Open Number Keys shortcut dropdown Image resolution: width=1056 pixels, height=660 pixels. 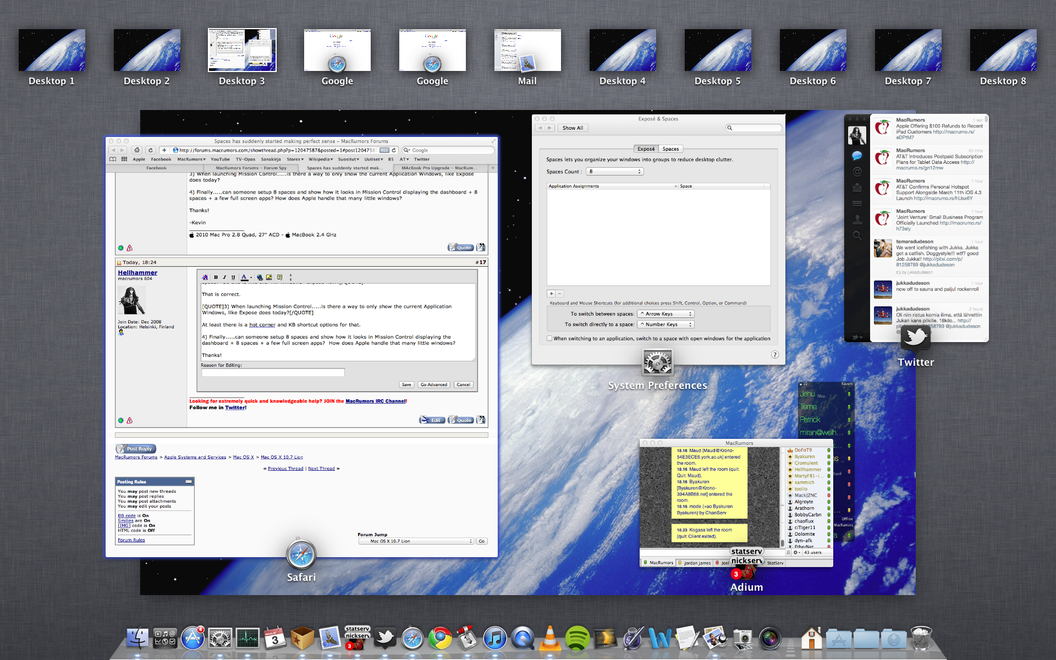[665, 324]
